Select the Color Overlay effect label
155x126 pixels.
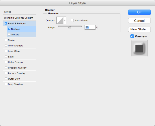pyautogui.click(x=15, y=62)
